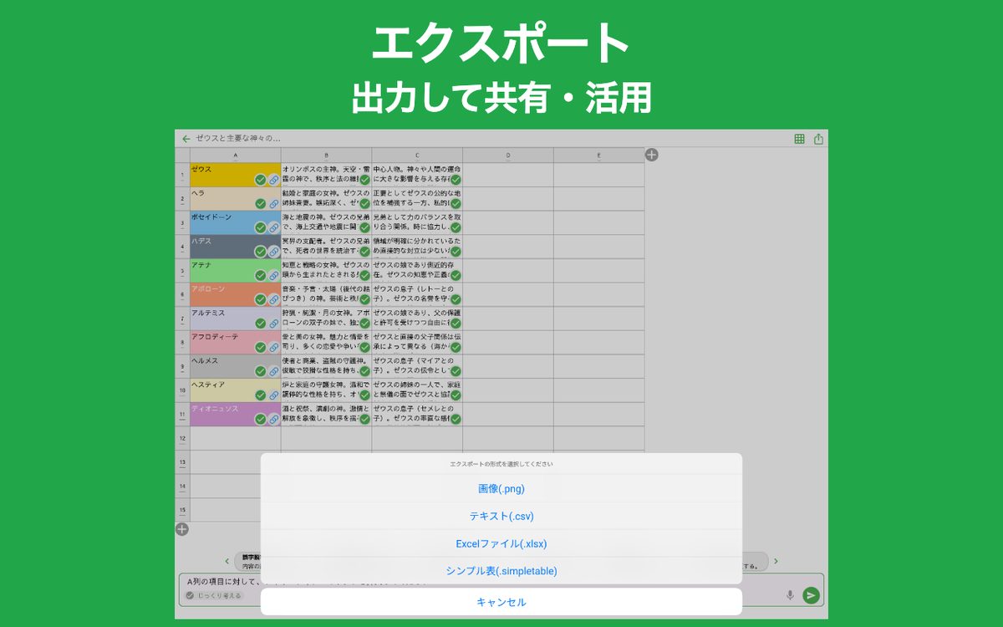This screenshot has width=1003, height=627.
Task: Open link icon in アポローン cell
Action: [273, 299]
